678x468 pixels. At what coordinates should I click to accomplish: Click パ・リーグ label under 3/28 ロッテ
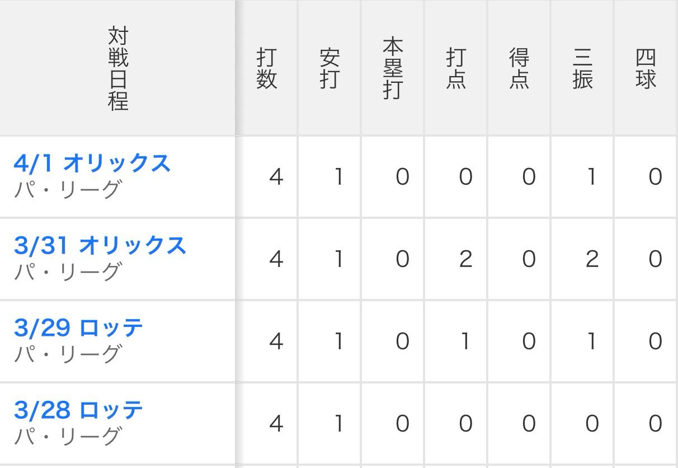pyautogui.click(x=67, y=436)
